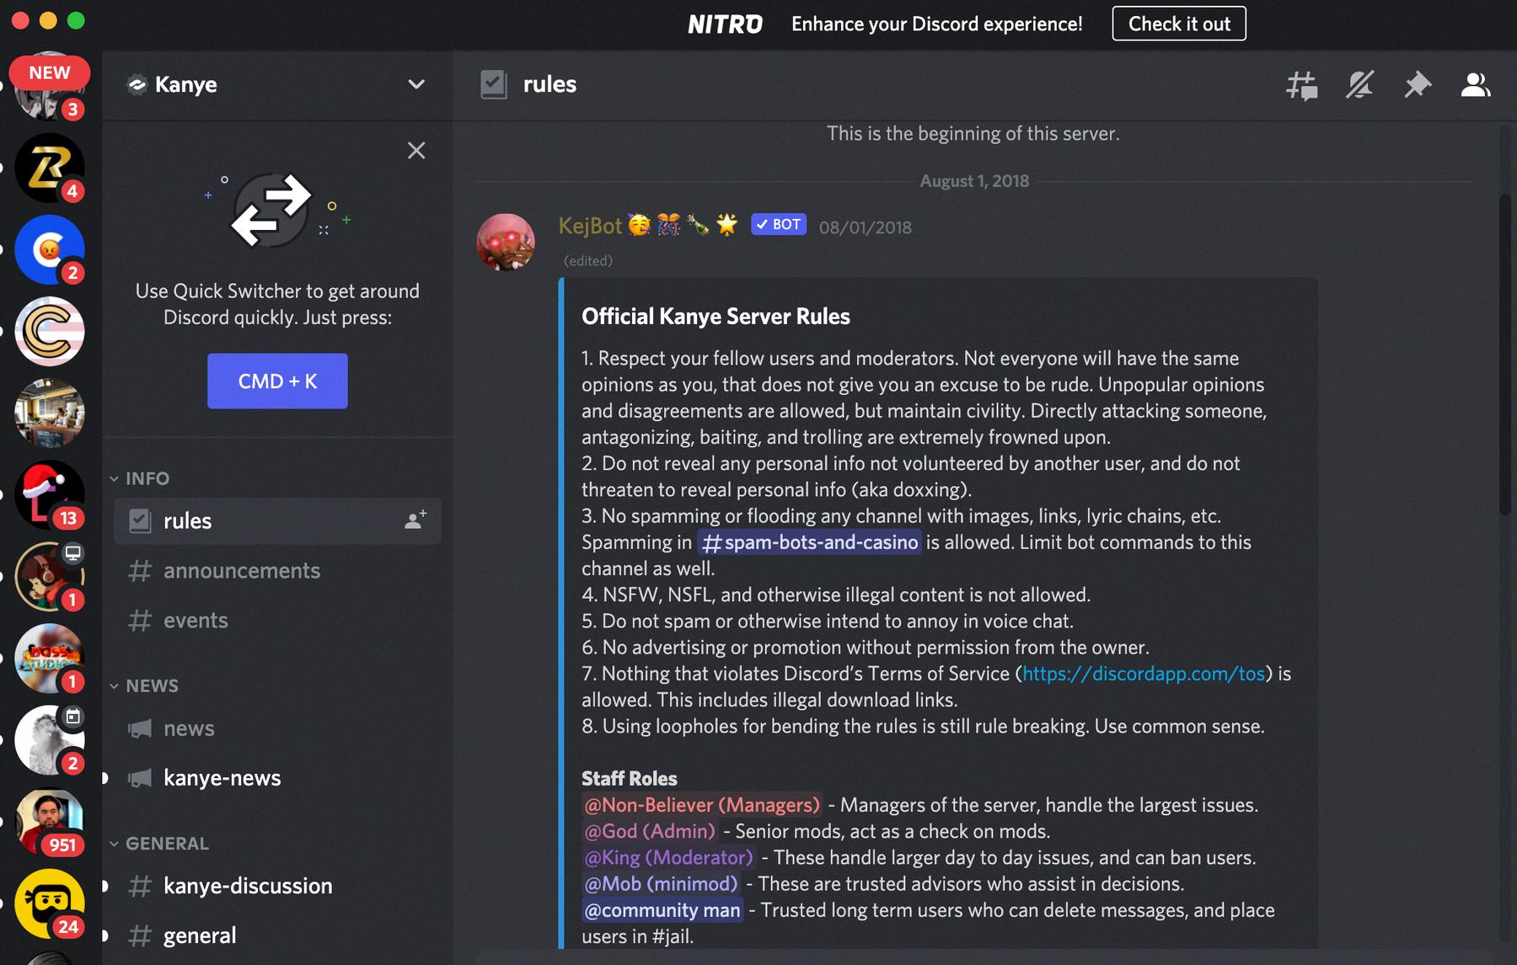Click create invite icon on rules channel

[x=415, y=520]
